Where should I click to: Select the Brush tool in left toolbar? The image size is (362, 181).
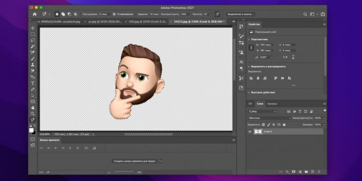32,59
